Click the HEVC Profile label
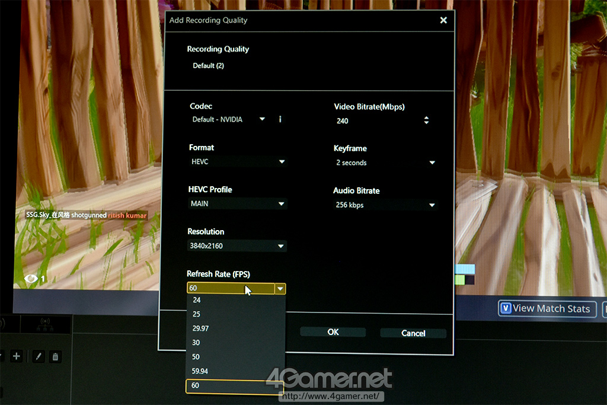607x405 pixels. pyautogui.click(x=210, y=190)
